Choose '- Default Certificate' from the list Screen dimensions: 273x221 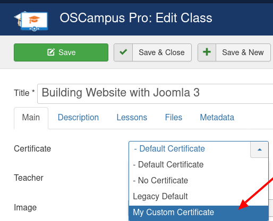click(x=199, y=165)
